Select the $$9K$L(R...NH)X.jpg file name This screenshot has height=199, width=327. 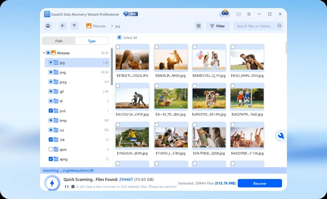click(x=170, y=76)
